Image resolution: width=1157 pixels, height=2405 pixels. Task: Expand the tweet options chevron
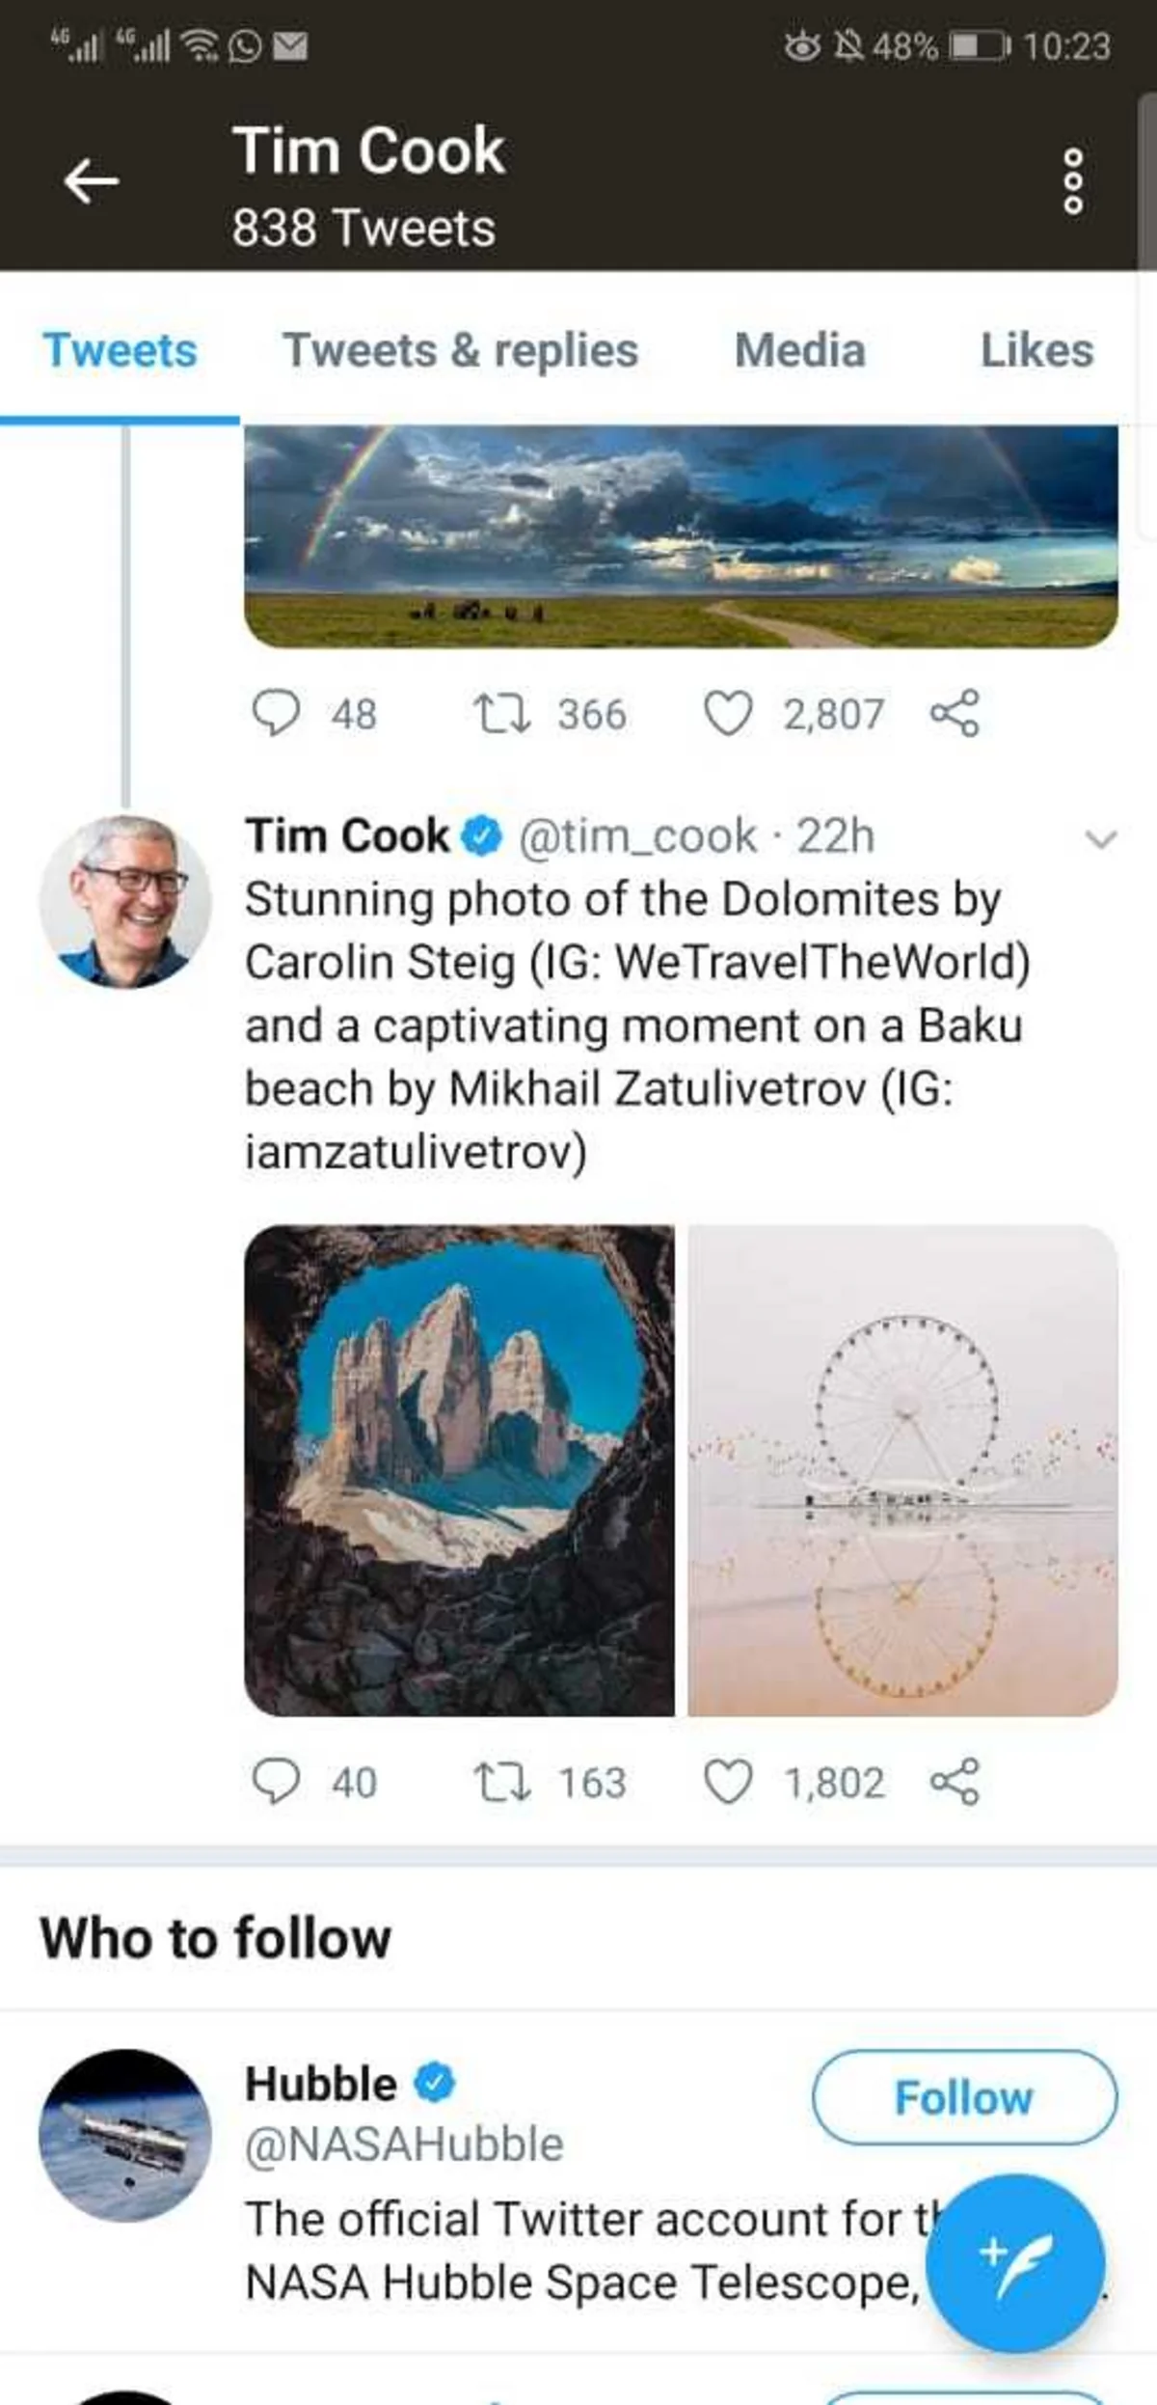click(1100, 838)
